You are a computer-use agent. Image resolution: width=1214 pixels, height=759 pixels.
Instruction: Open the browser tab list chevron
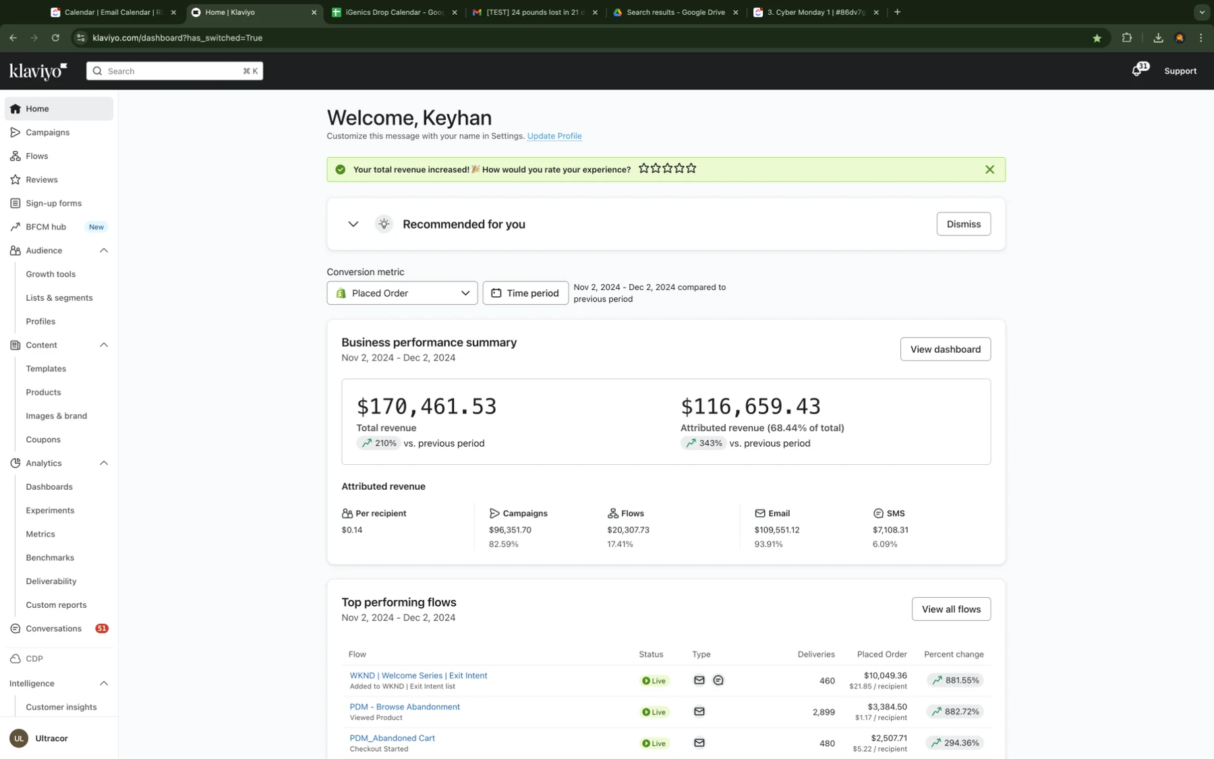(x=1201, y=12)
